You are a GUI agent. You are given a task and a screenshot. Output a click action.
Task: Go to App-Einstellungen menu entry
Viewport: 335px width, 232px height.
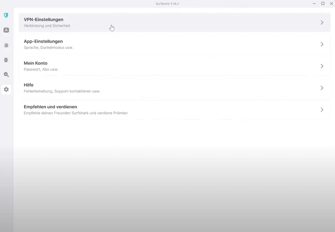[x=43, y=41]
